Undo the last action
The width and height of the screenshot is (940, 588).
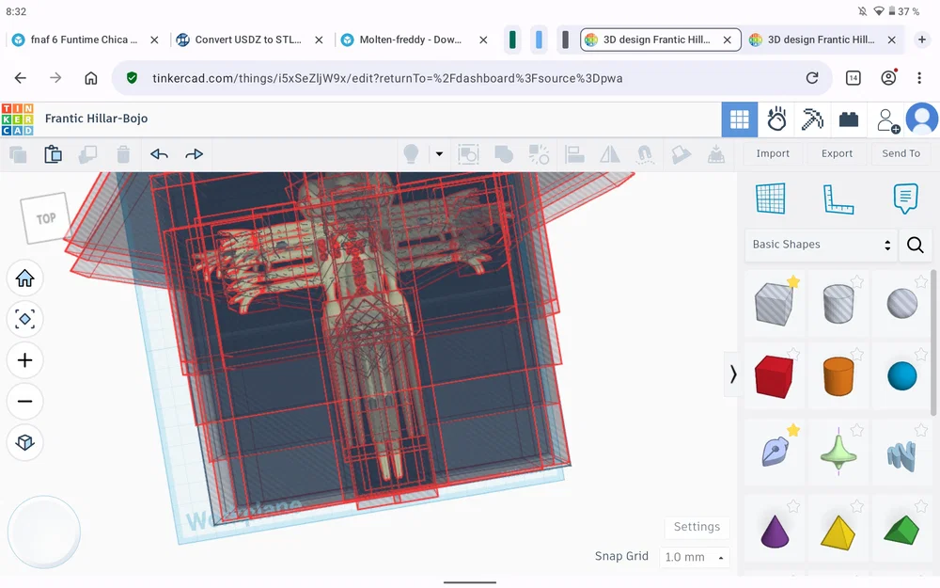point(159,155)
